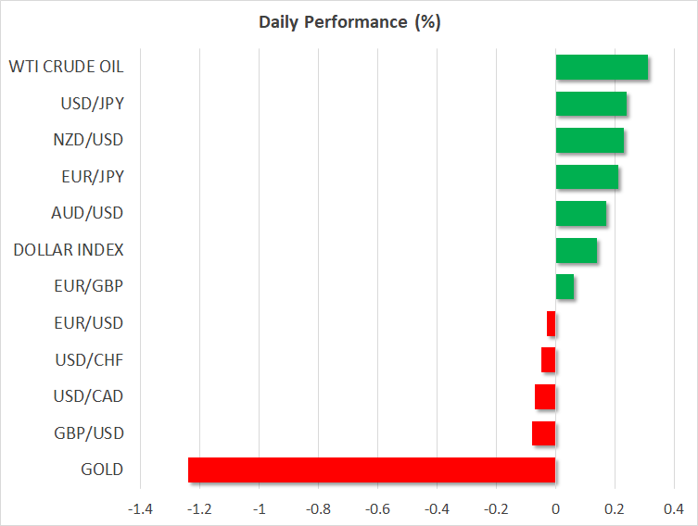698x526 pixels.
Task: Click the long red Gold bar
Action: pos(371,470)
